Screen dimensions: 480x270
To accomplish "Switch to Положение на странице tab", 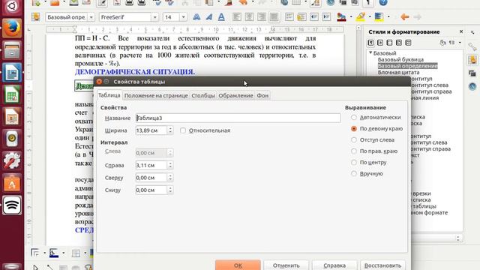I will click(x=156, y=95).
